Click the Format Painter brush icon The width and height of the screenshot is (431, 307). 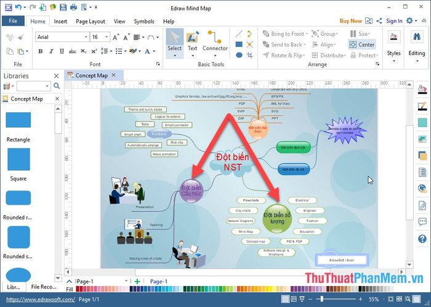point(21,38)
